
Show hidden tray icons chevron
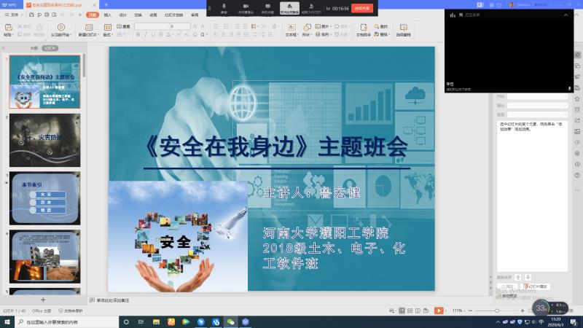coord(498,321)
